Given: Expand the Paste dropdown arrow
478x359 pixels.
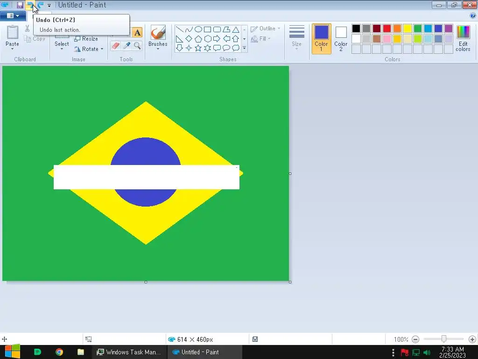Looking at the screenshot, I should point(13,49).
